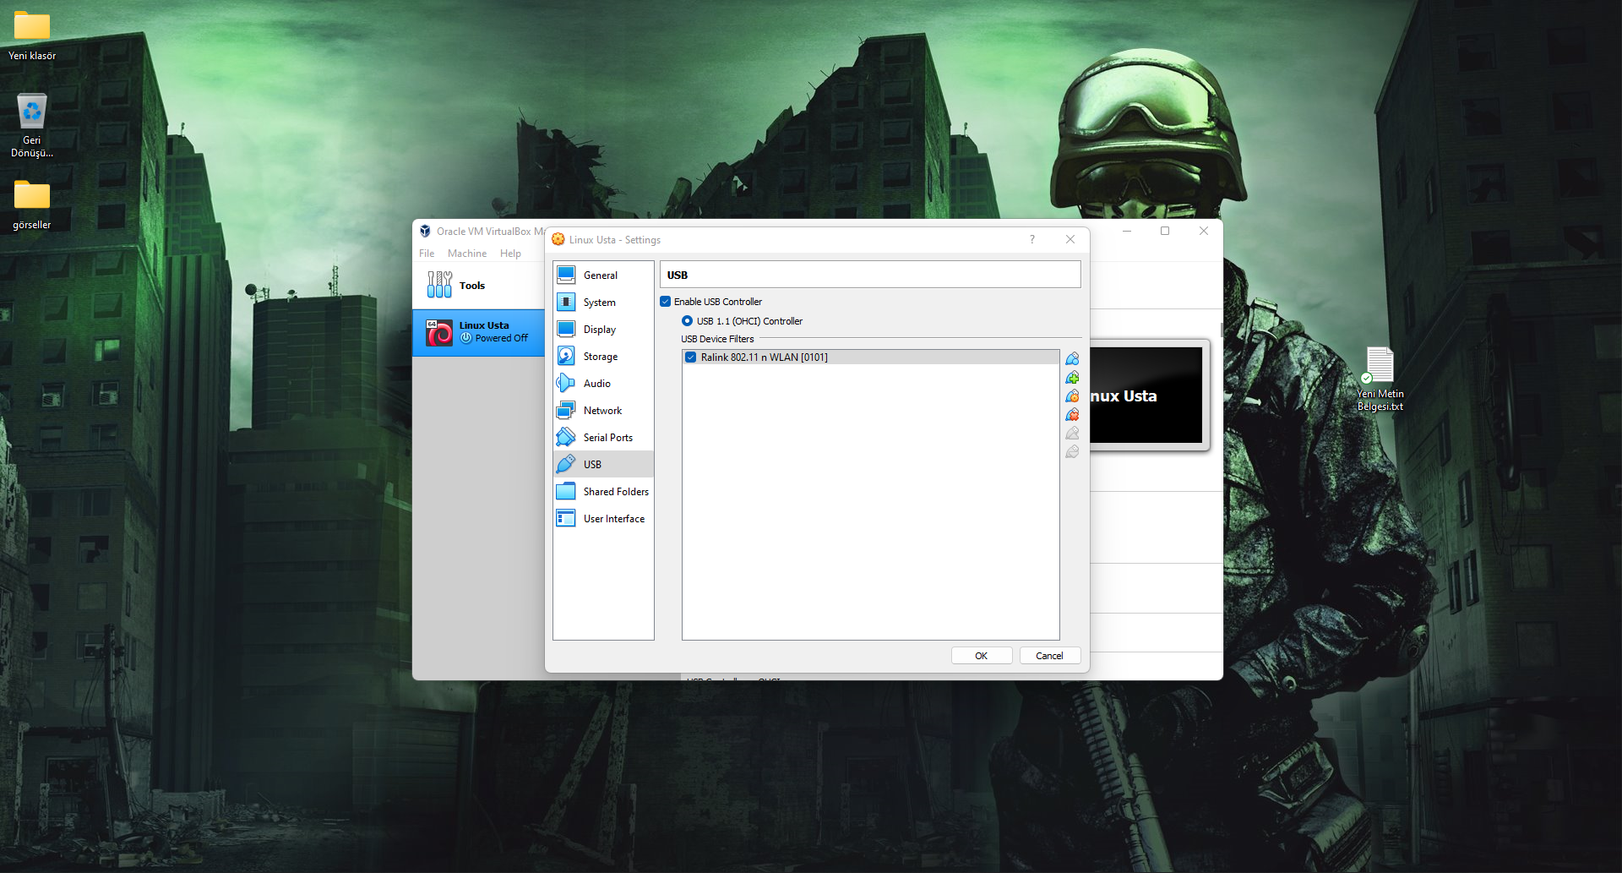Open the Shared Folders settings category
1622x873 pixels.
point(603,492)
